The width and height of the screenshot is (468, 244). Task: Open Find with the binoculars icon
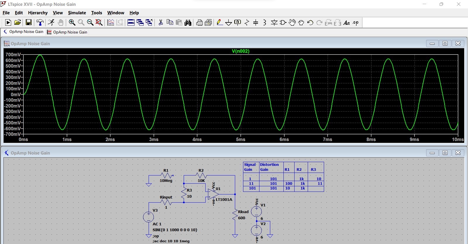188,22
